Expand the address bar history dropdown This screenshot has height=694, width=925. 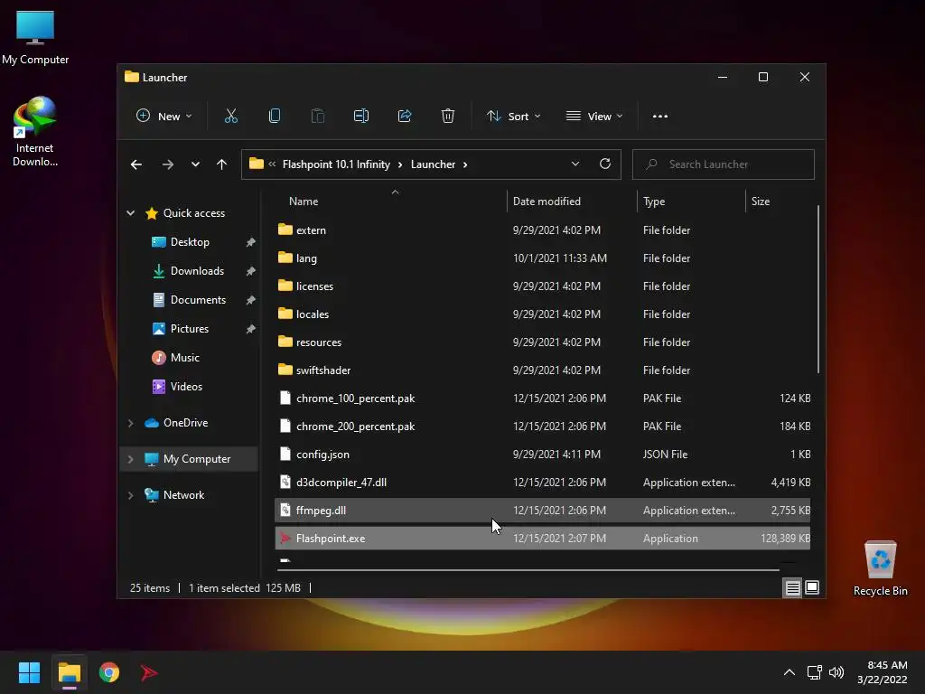pyautogui.click(x=575, y=164)
